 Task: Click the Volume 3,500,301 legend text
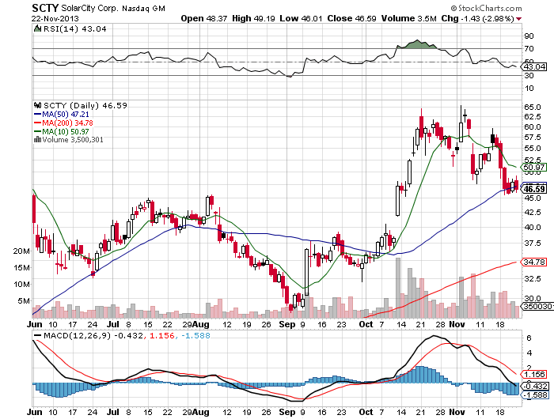click(73, 140)
